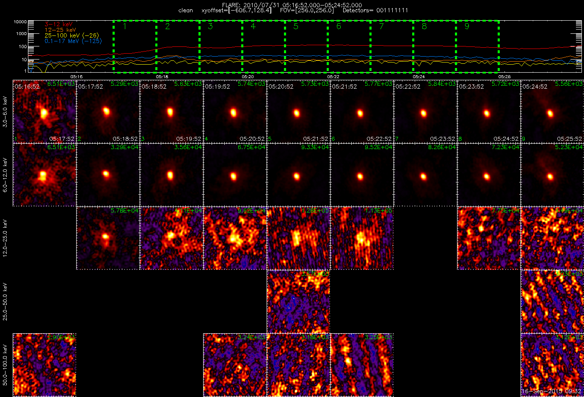Open the 6-12 keV image with peak 8.26E+04

click(x=425, y=175)
